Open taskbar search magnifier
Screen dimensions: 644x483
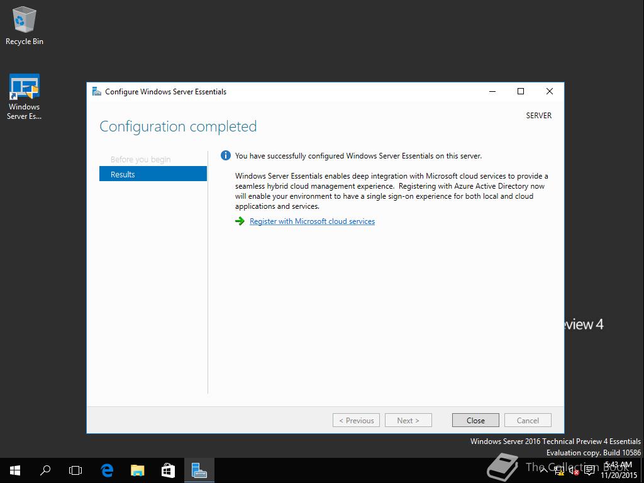(45, 470)
